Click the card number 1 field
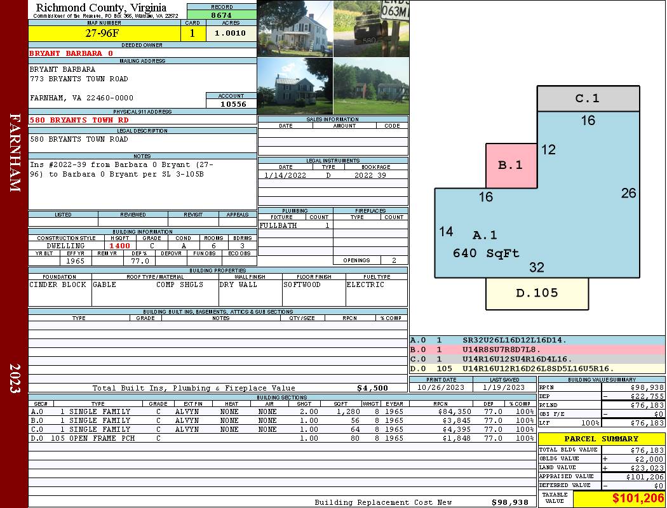 (192, 33)
